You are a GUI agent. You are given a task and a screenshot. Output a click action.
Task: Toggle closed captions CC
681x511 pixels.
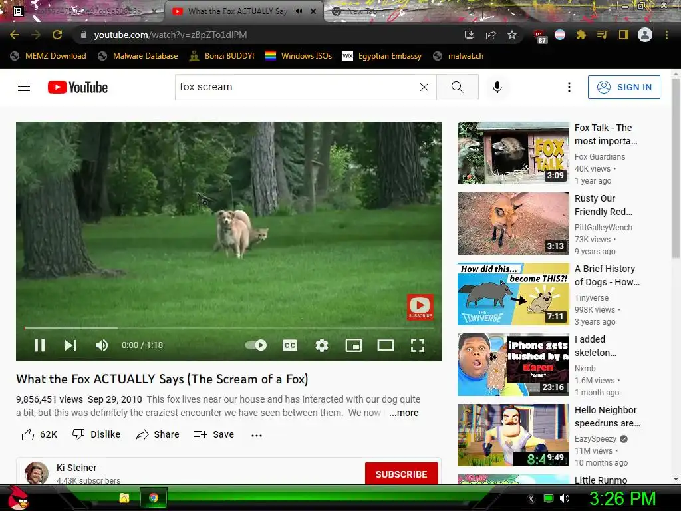[290, 345]
